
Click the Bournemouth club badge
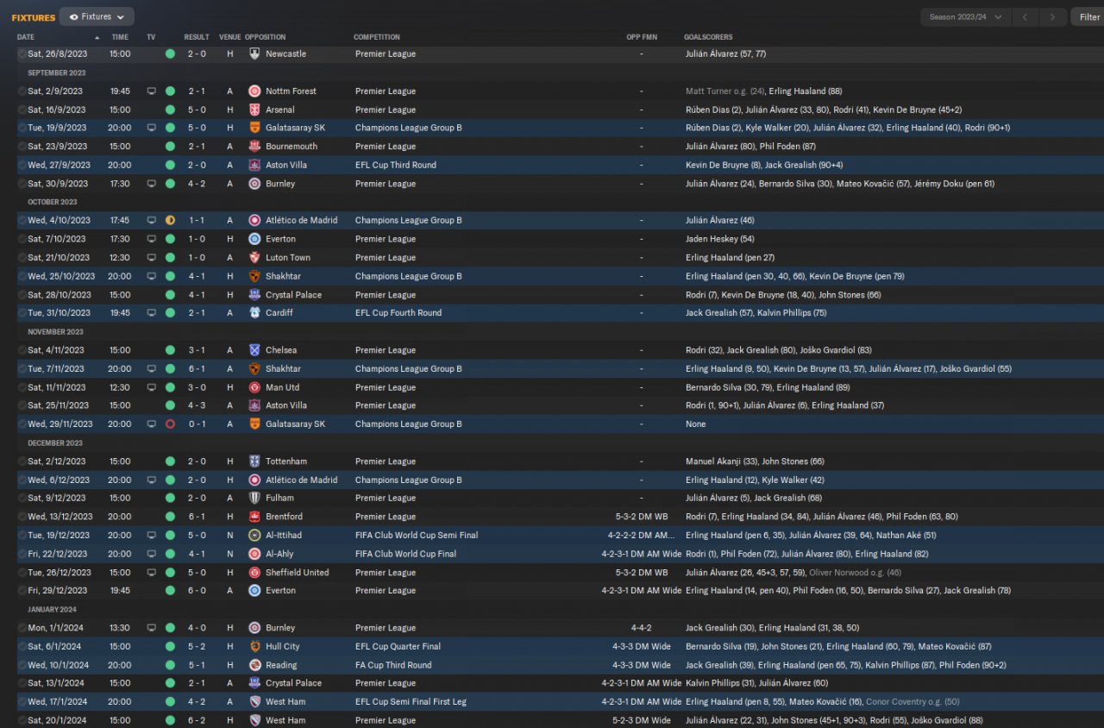254,147
